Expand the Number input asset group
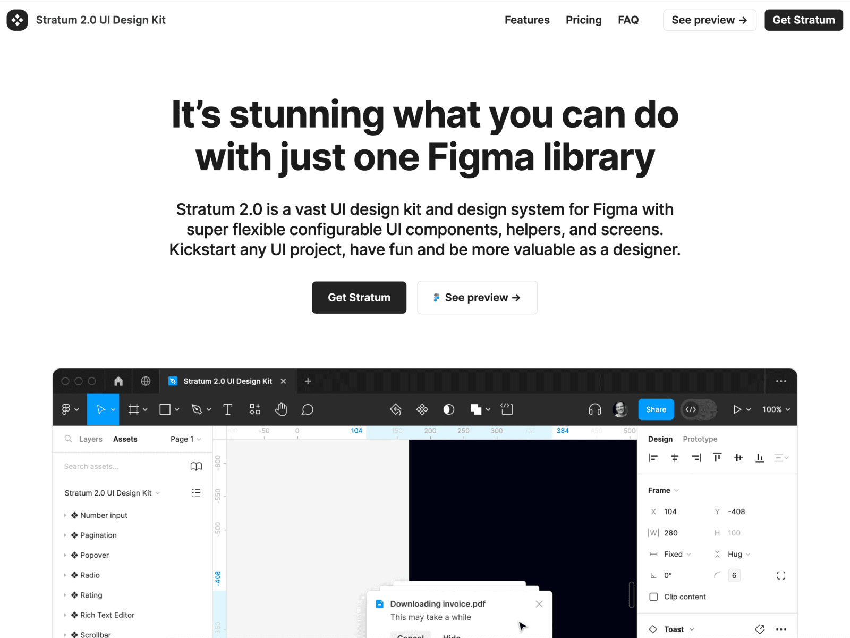 point(65,515)
